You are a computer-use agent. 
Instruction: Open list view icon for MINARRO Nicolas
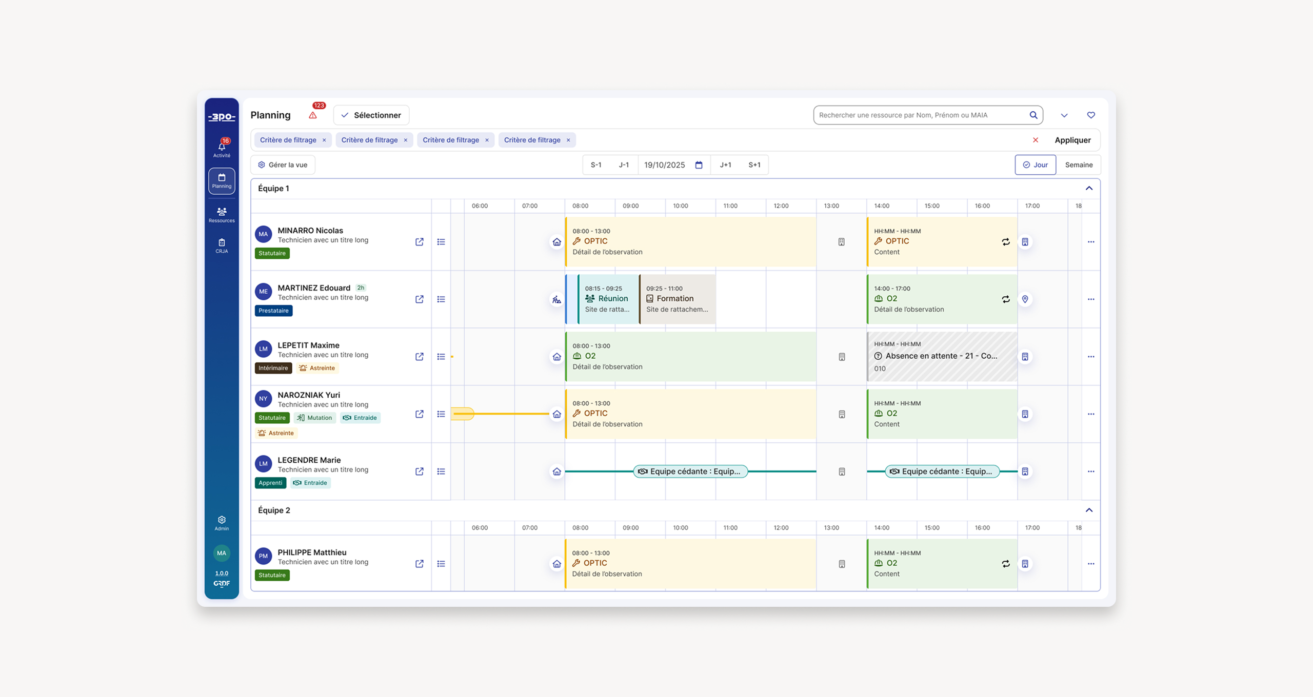point(441,242)
